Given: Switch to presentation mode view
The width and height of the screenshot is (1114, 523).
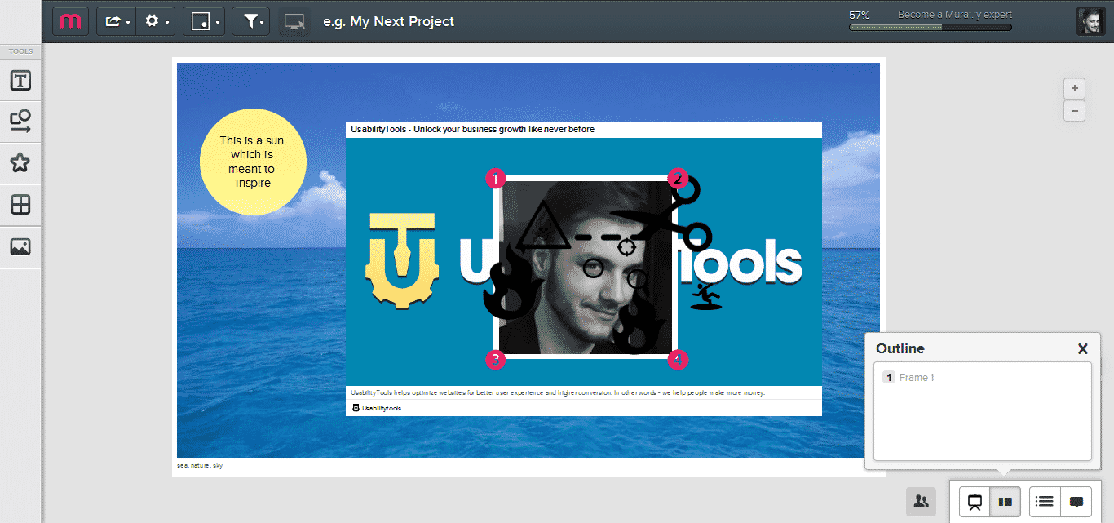Looking at the screenshot, I should click(x=974, y=502).
